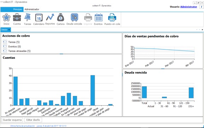This screenshot has width=204, height=128.
Task: Click splitter handle below Días de ventas chart
Action: [x=163, y=69]
